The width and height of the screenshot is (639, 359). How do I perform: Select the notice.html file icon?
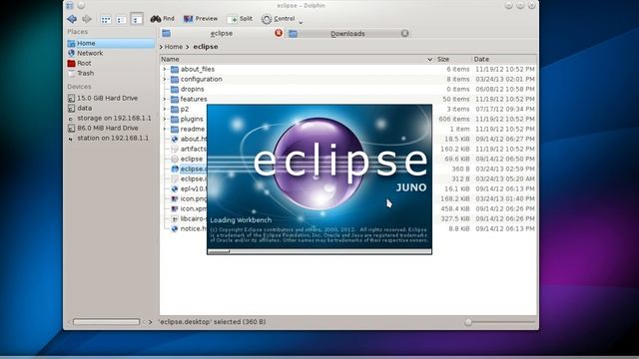click(175, 228)
